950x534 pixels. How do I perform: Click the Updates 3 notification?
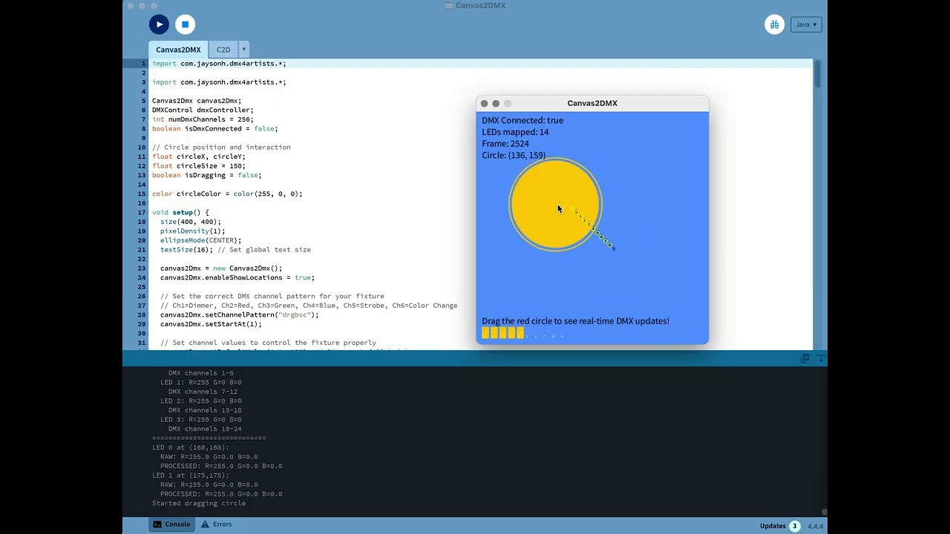point(779,526)
